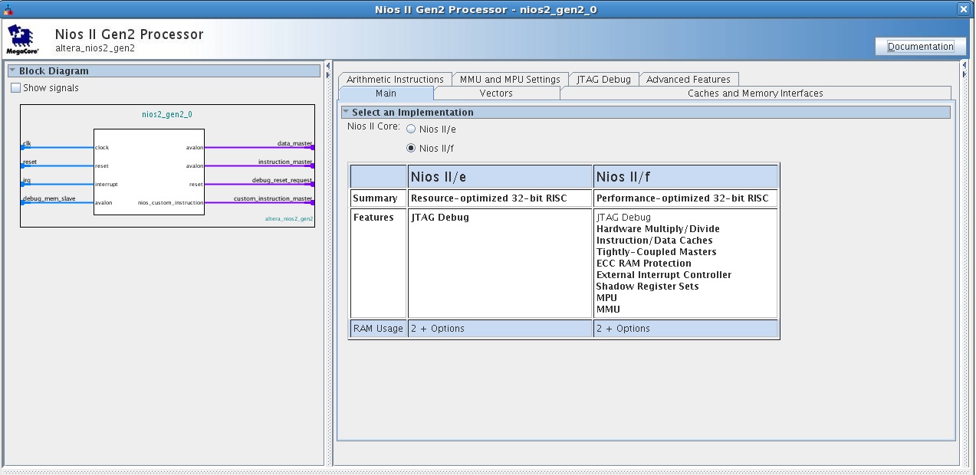Image resolution: width=976 pixels, height=475 pixels.
Task: Collapse the Block Diagram section triangle
Action: (13, 70)
